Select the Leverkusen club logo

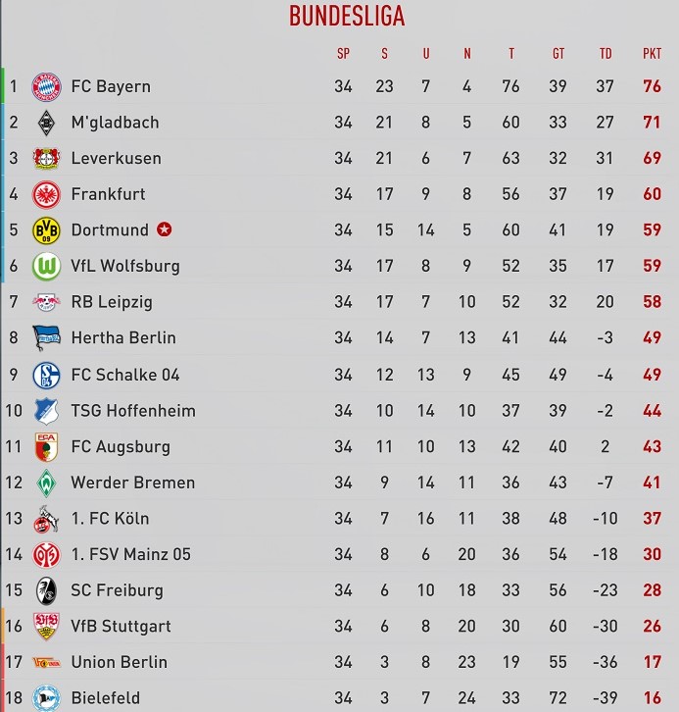click(x=46, y=159)
